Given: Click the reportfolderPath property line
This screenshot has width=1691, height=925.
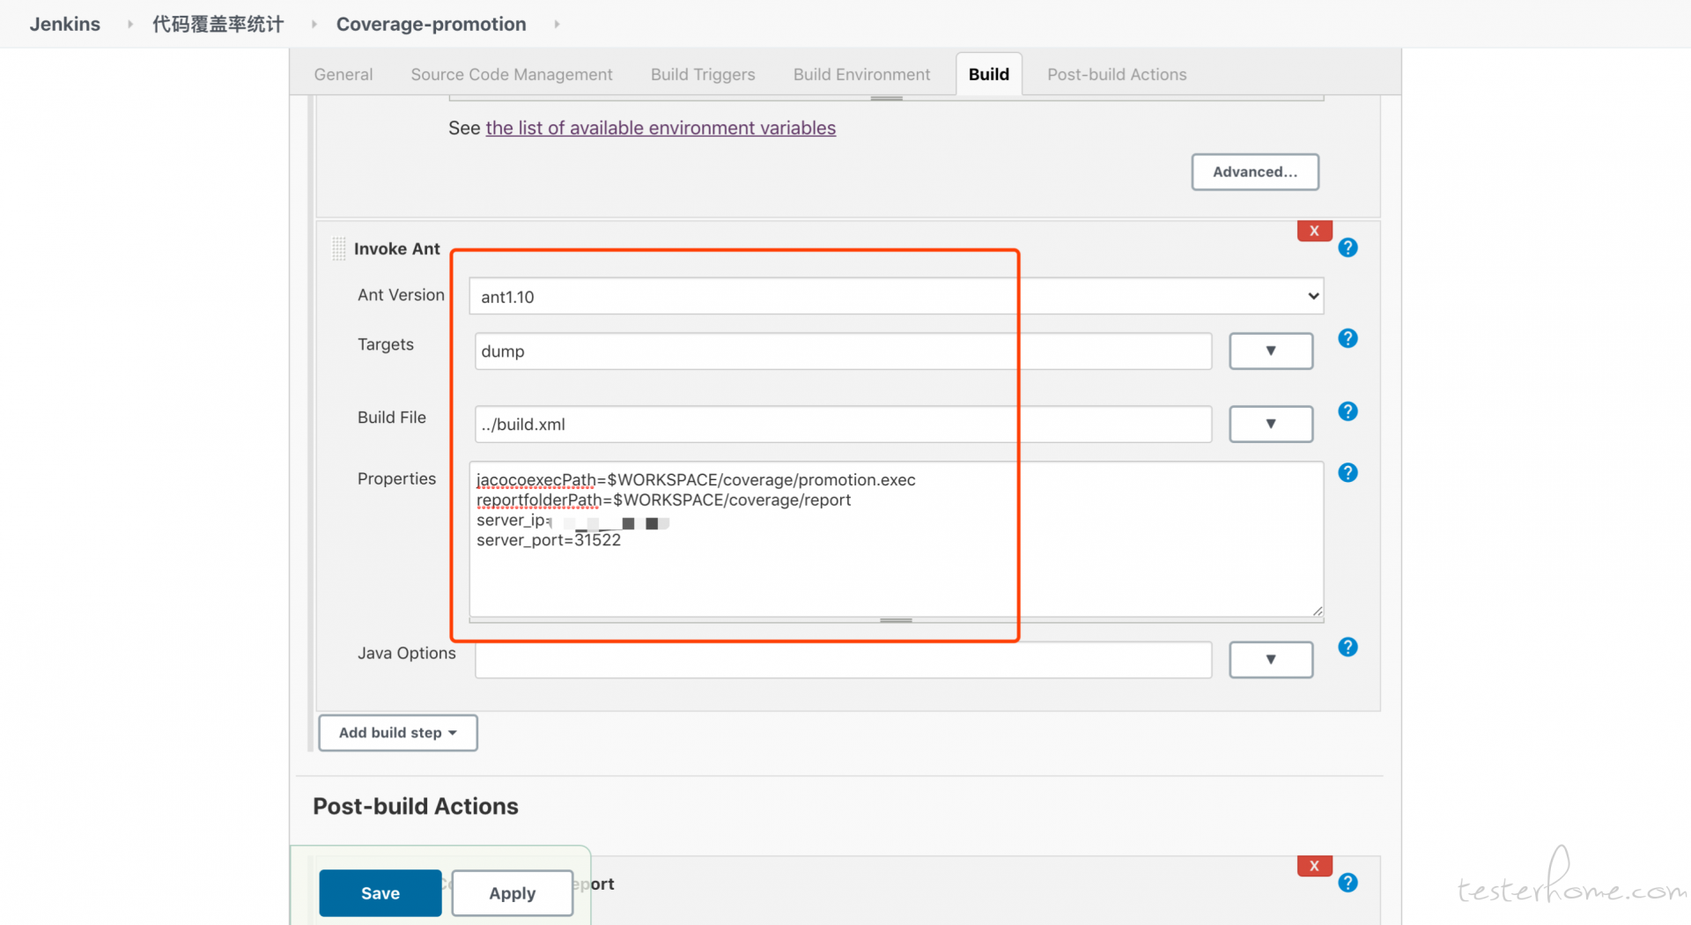Looking at the screenshot, I should click(663, 500).
